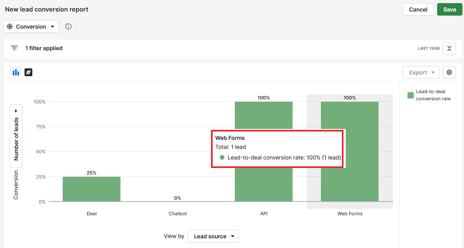Select the numeric summary (#) view icon
The height and width of the screenshot is (248, 464).
pos(28,72)
